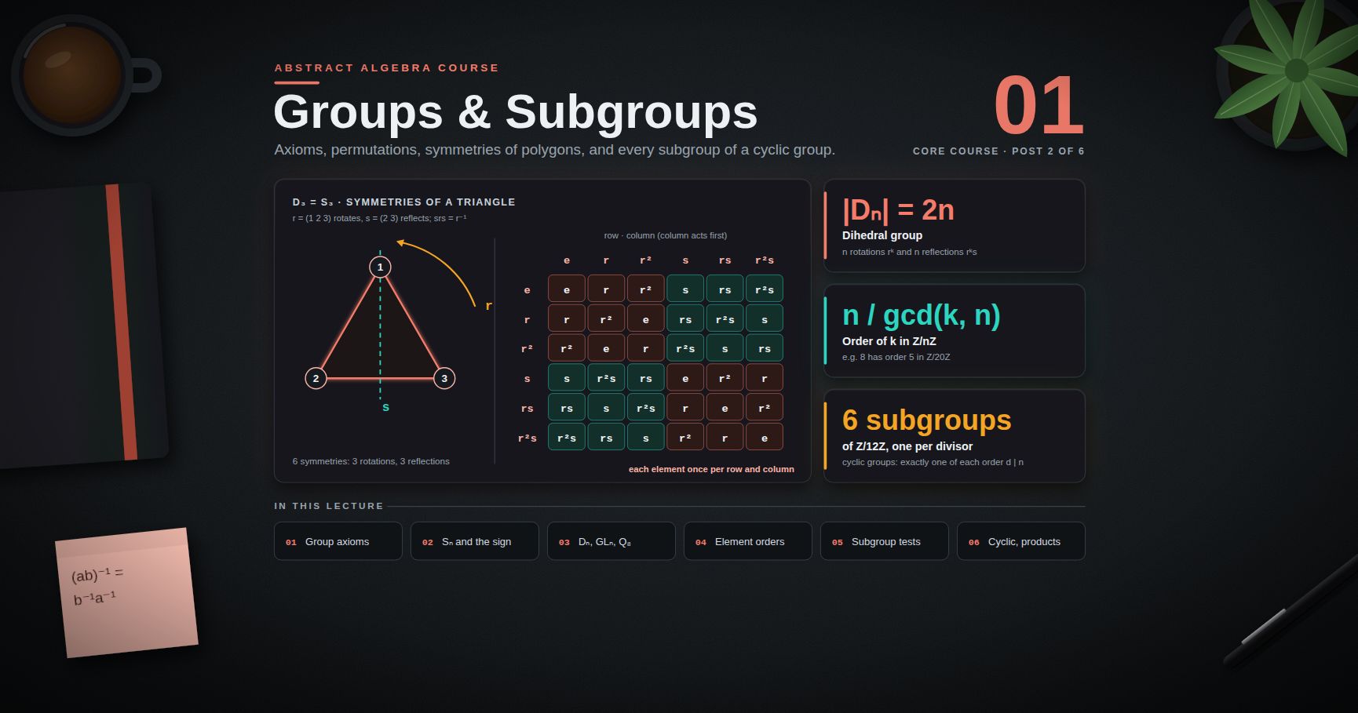Click 'each element once per row and column'

[711, 469]
